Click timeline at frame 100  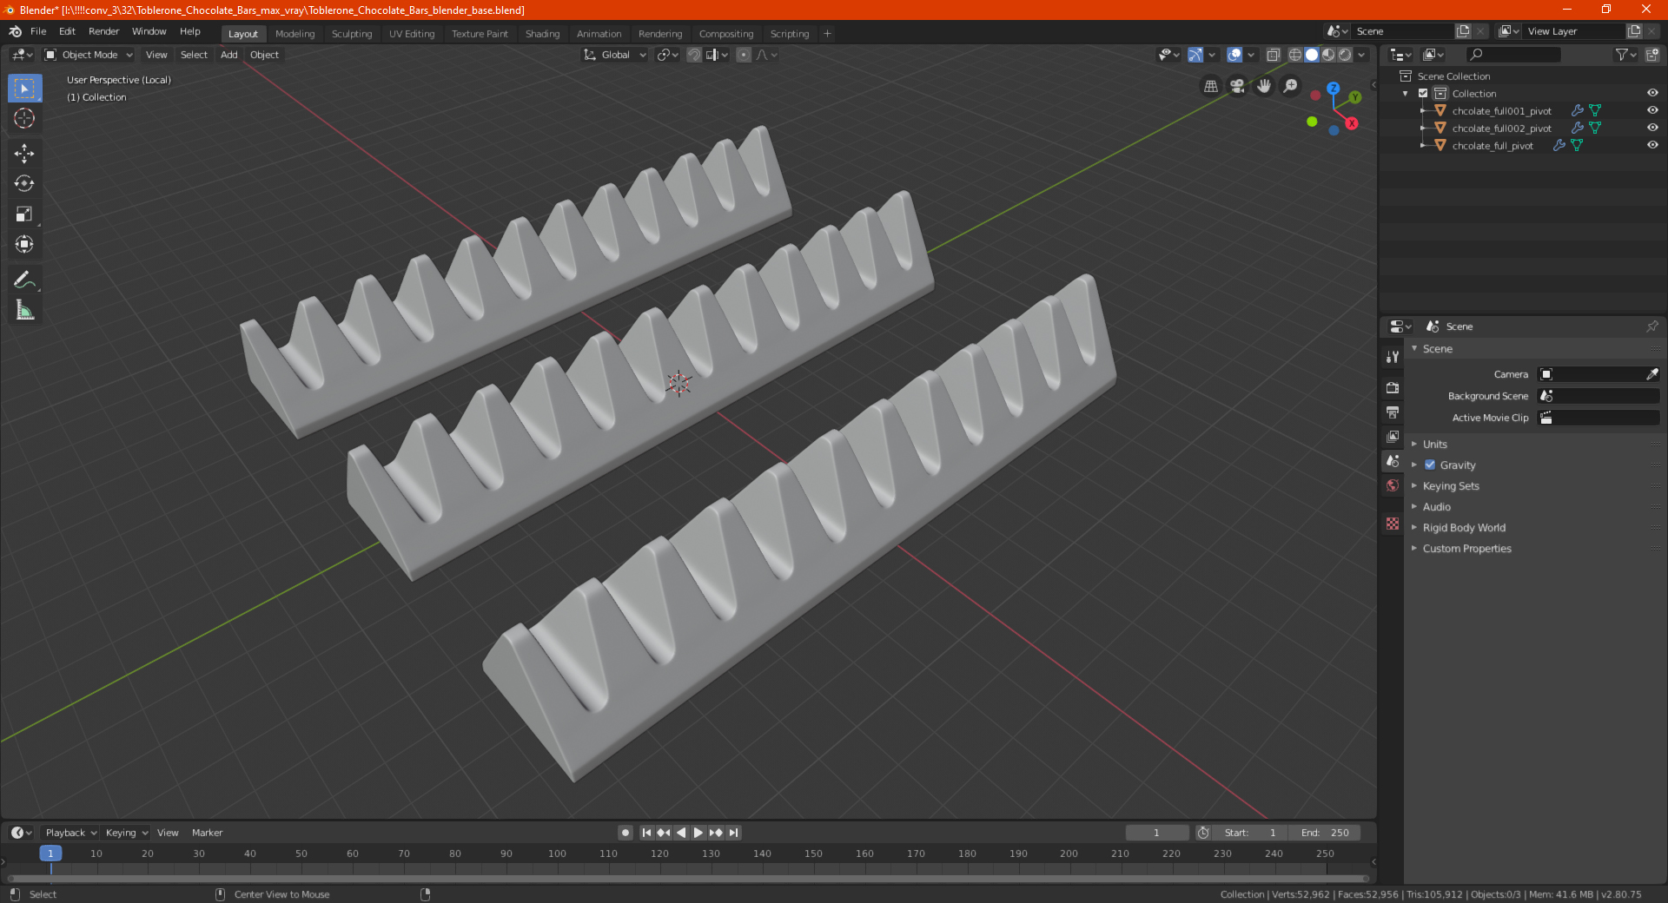point(557,854)
